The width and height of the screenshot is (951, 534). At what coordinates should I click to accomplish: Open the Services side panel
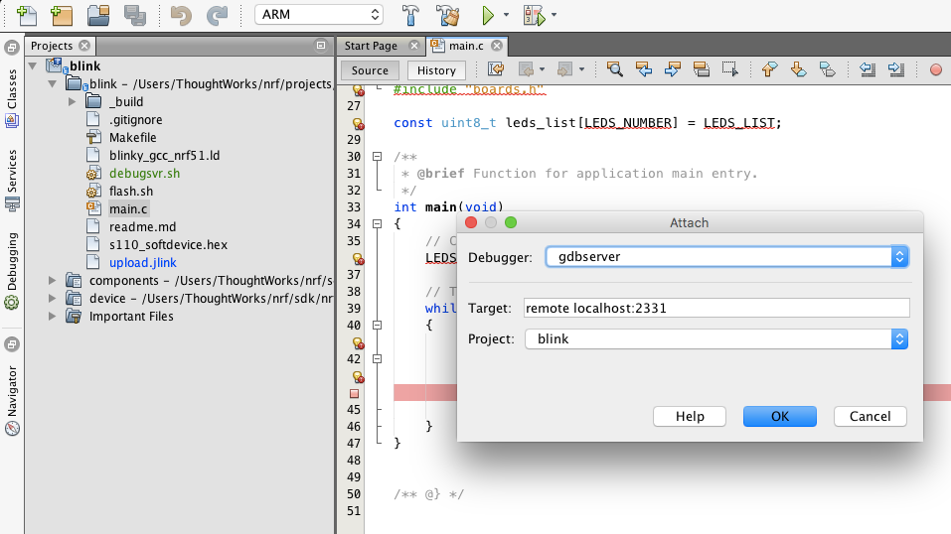[x=12, y=180]
